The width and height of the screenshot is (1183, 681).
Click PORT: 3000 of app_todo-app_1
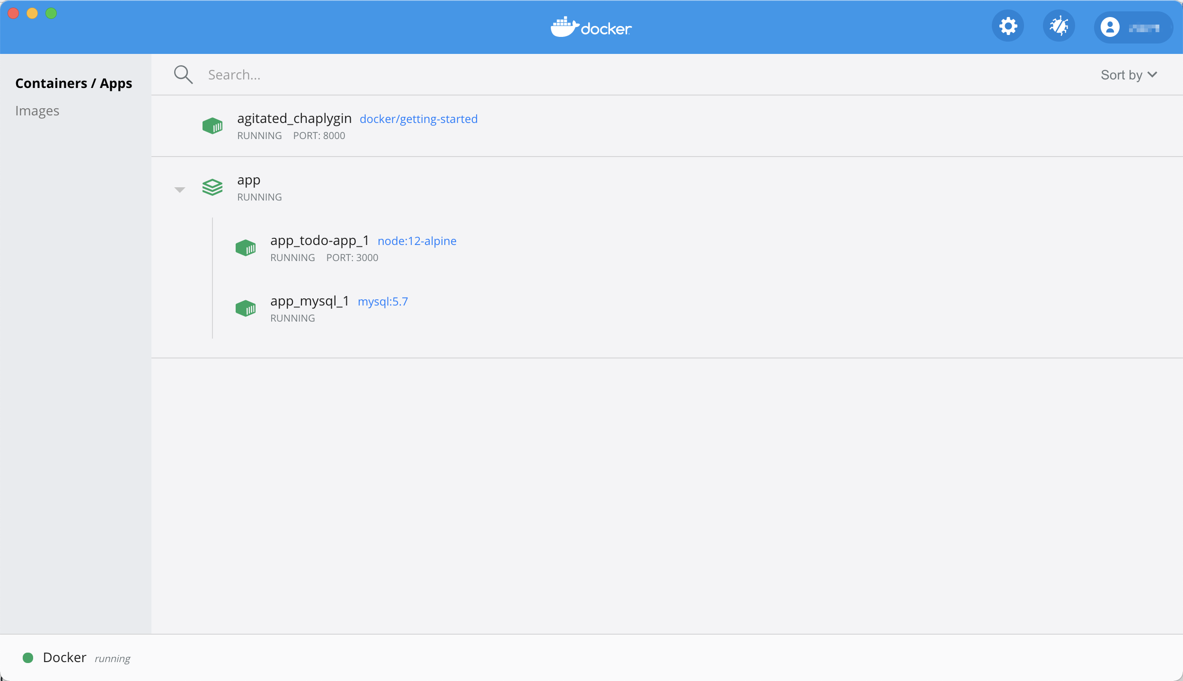353,258
